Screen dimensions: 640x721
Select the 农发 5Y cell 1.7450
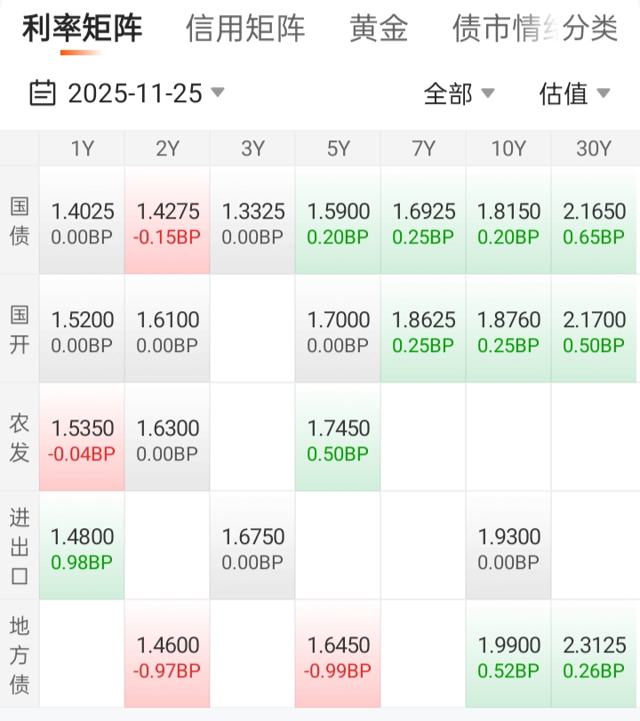click(338, 440)
